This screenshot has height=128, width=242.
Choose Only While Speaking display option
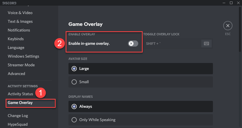pos(141,120)
